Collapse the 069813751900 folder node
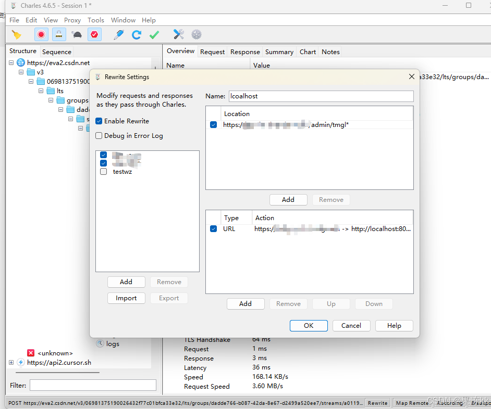The image size is (491, 409). click(x=31, y=82)
